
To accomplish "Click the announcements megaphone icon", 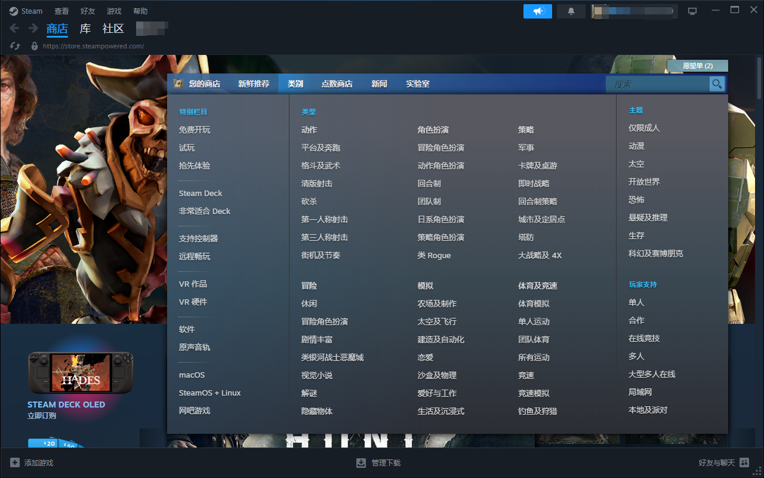I will coord(538,11).
